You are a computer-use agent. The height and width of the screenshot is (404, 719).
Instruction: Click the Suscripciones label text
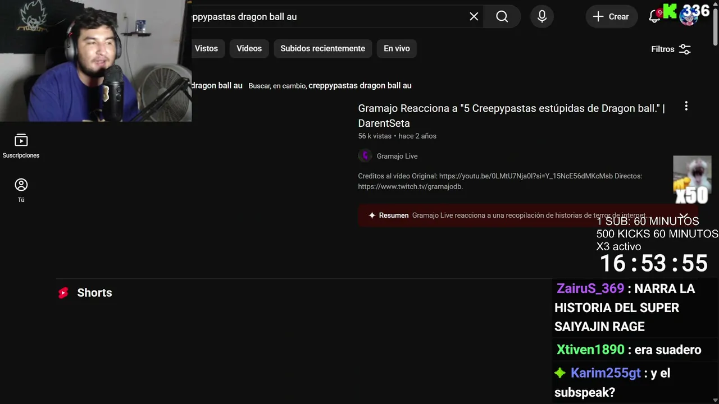click(21, 155)
